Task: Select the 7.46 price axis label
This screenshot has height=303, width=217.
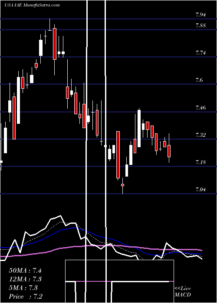Action: (x=201, y=107)
